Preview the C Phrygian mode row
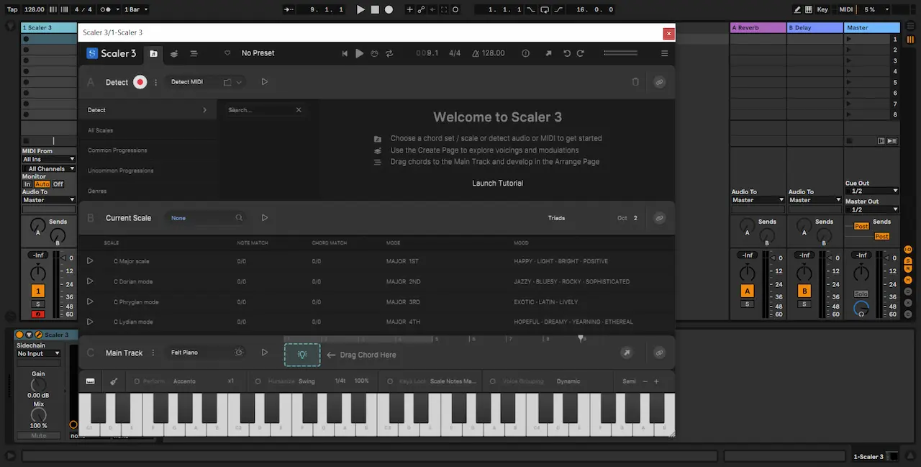Viewport: 921px width, 467px height. (90, 301)
